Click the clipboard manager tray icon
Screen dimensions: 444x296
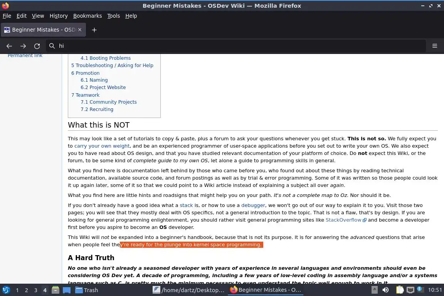click(x=400, y=290)
